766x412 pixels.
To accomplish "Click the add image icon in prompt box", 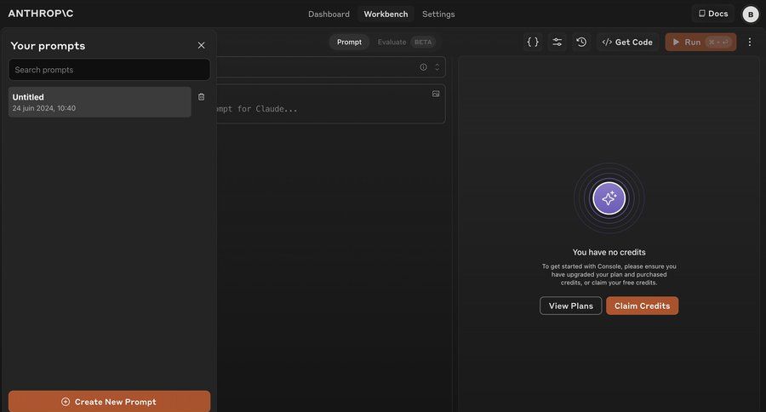I will pyautogui.click(x=436, y=94).
